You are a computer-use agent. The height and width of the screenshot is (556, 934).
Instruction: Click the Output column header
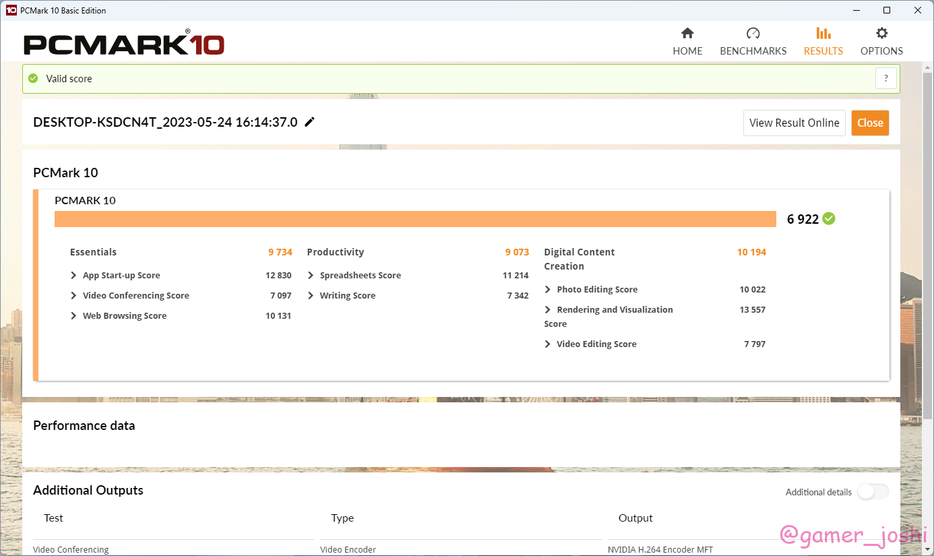pyautogui.click(x=635, y=518)
